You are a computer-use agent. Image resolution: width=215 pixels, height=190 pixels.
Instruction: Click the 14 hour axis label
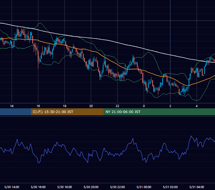12,106
